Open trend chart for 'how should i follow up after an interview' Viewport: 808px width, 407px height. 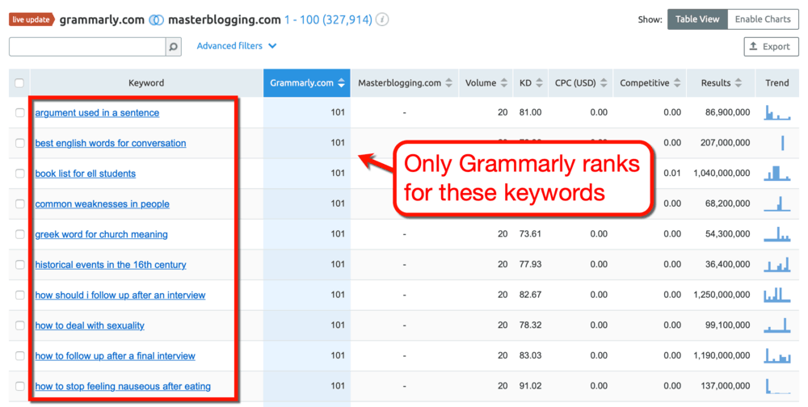777,295
